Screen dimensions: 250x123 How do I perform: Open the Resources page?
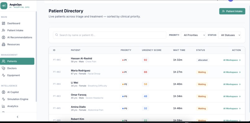[x=17, y=44]
